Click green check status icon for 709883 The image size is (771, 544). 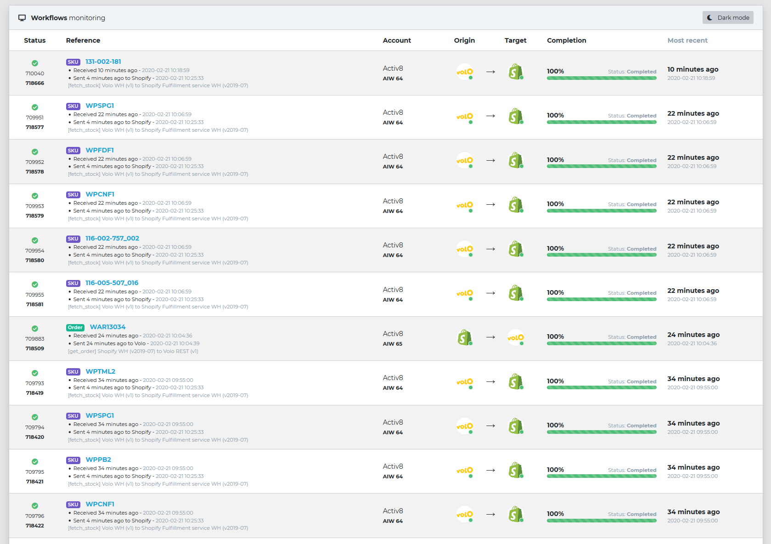tap(35, 329)
